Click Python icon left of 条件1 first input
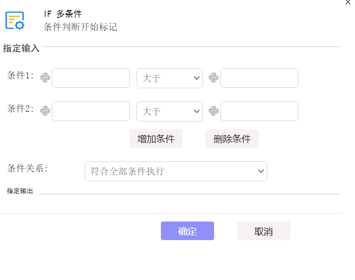355x280 pixels. pyautogui.click(x=45, y=78)
